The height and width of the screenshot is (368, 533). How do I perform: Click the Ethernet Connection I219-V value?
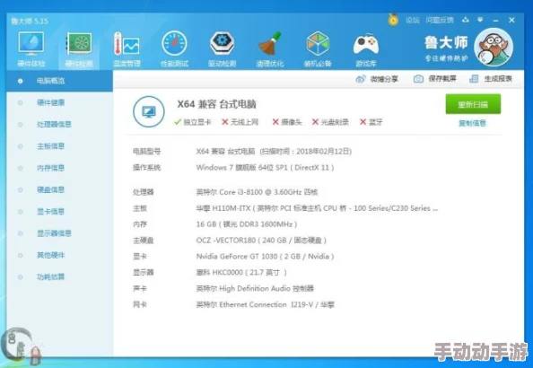pos(265,305)
